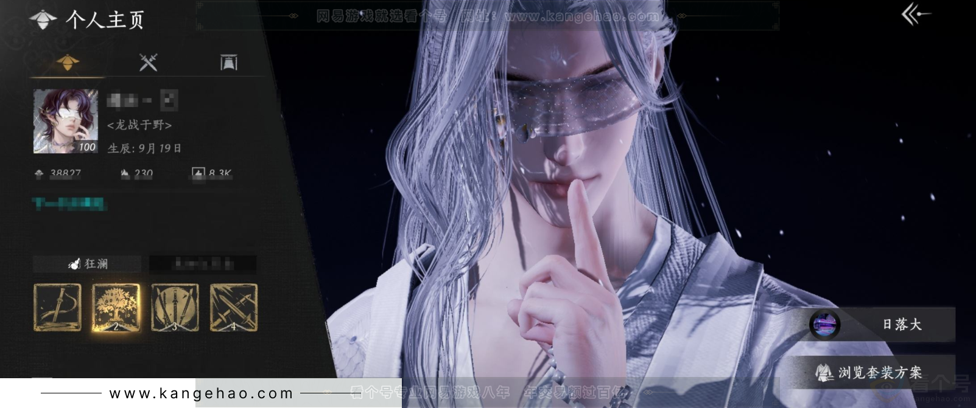Click the 个人主页 header hat icon
Image resolution: width=976 pixels, height=408 pixels.
pos(43,20)
